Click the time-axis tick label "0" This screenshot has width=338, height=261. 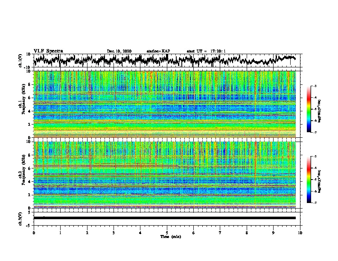(x=34, y=233)
